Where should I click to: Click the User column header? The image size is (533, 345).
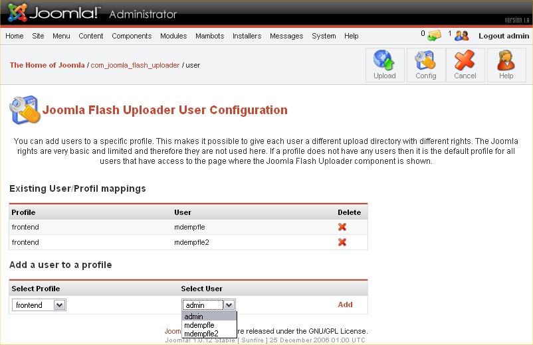[183, 212]
